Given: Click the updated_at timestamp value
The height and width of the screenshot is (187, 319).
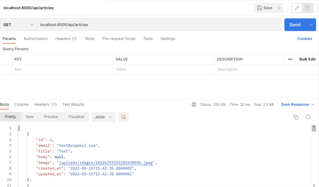Looking at the screenshot, I should click(x=101, y=174).
